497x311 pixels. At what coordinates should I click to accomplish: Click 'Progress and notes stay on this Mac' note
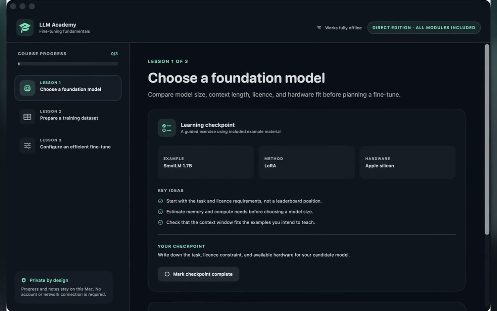63,292
